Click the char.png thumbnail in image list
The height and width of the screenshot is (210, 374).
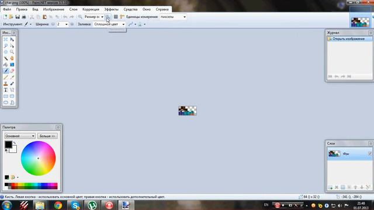pyautogui.click(x=360, y=22)
